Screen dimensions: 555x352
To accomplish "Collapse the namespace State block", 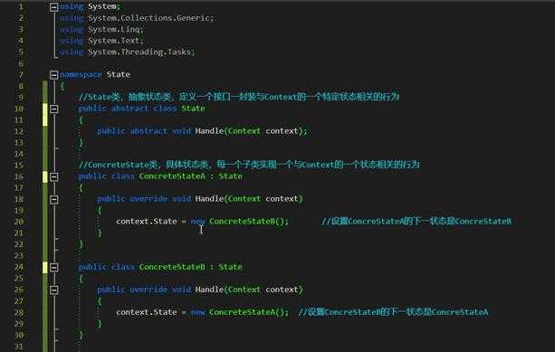I will (x=53, y=74).
